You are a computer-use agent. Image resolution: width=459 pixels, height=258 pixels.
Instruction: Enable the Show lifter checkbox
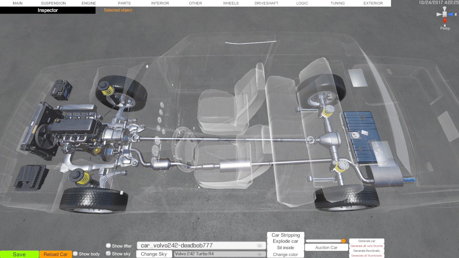(x=108, y=246)
